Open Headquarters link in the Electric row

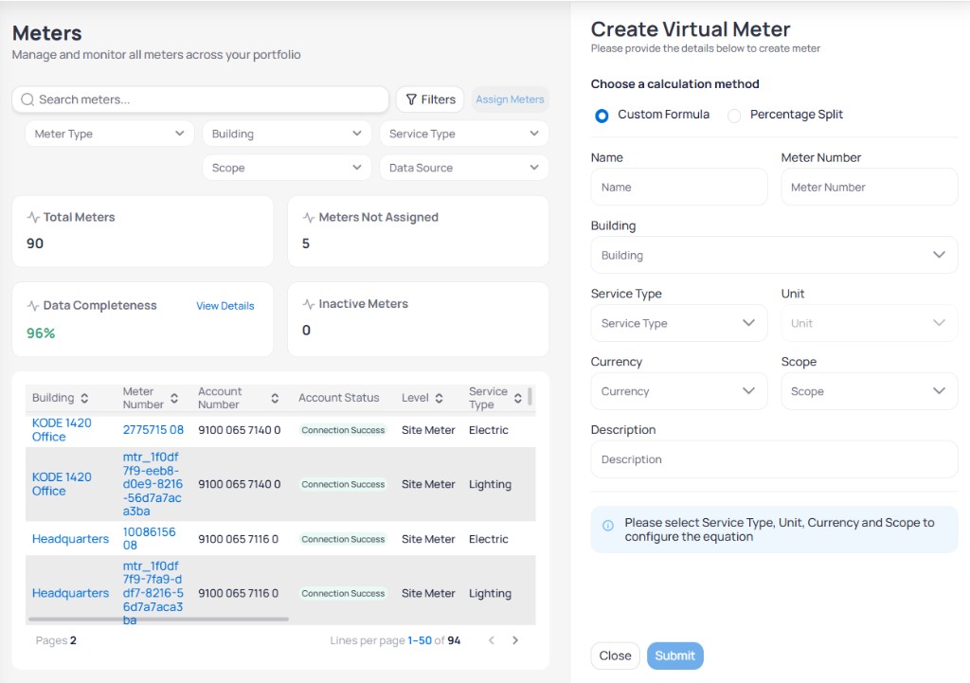70,539
